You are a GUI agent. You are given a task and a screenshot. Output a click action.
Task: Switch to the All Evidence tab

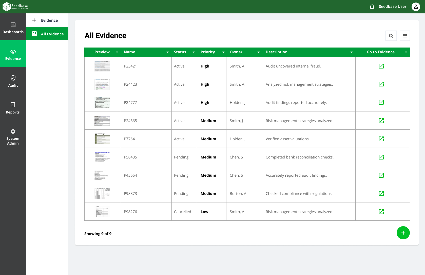pyautogui.click(x=47, y=34)
